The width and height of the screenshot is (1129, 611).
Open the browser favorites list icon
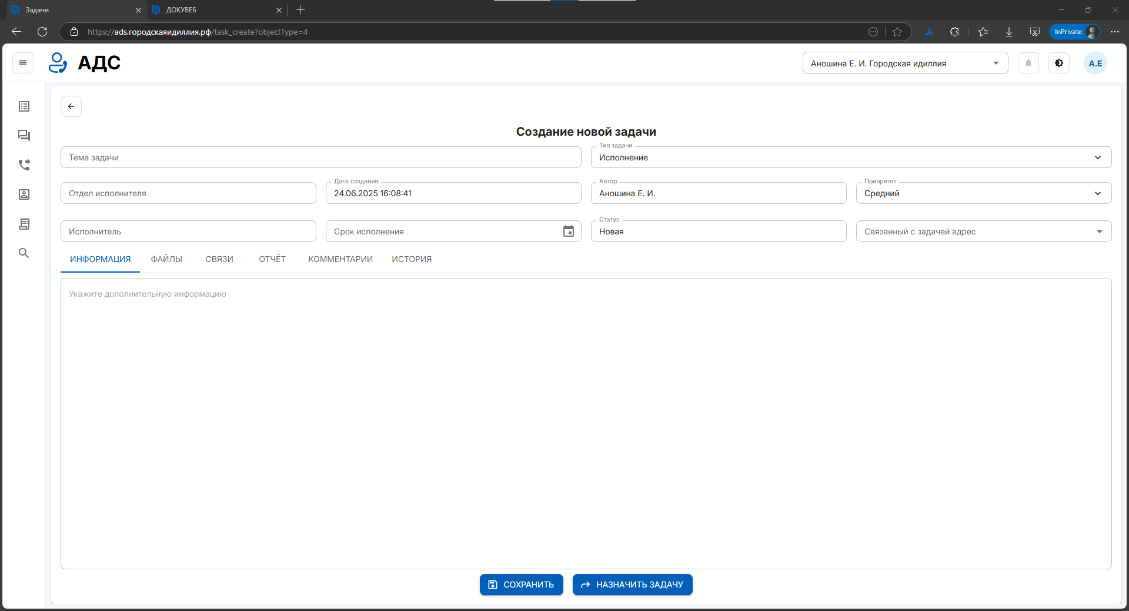(983, 32)
